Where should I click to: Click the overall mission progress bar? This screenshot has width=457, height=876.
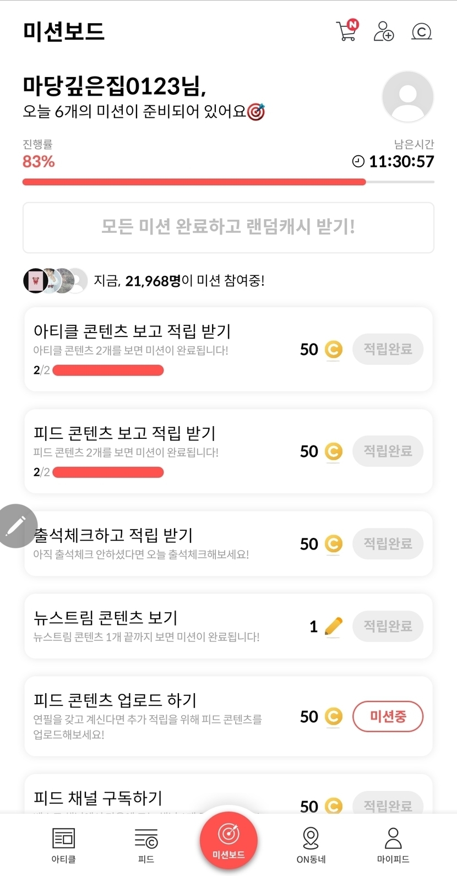(228, 182)
